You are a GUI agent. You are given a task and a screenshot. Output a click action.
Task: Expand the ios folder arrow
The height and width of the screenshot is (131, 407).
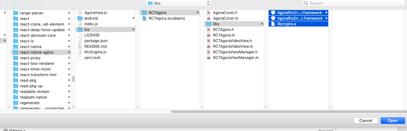pos(134,30)
